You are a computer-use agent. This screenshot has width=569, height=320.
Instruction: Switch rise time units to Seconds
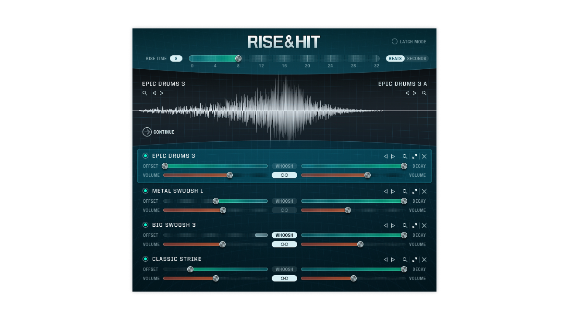click(x=416, y=59)
